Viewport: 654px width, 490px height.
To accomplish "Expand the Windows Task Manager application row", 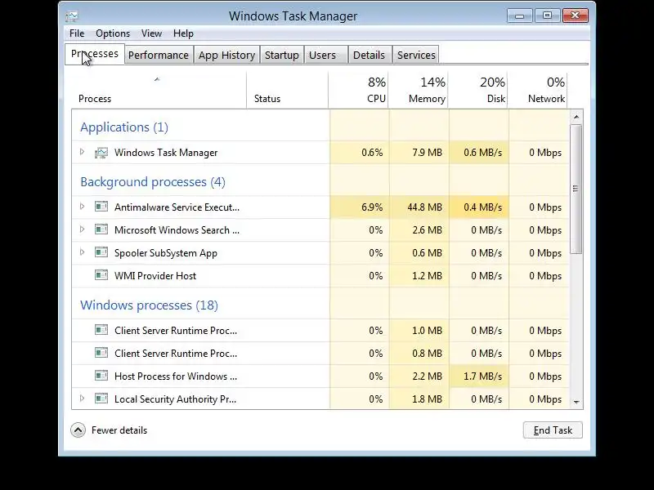I will [x=83, y=152].
